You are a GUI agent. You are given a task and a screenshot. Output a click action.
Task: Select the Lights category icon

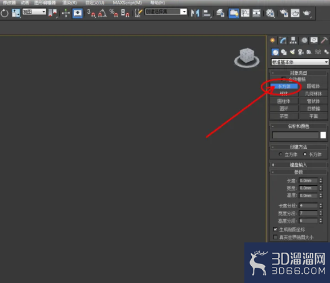coord(292,52)
